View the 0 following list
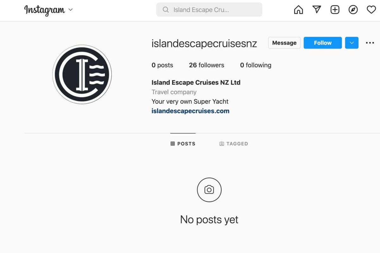 (256, 65)
